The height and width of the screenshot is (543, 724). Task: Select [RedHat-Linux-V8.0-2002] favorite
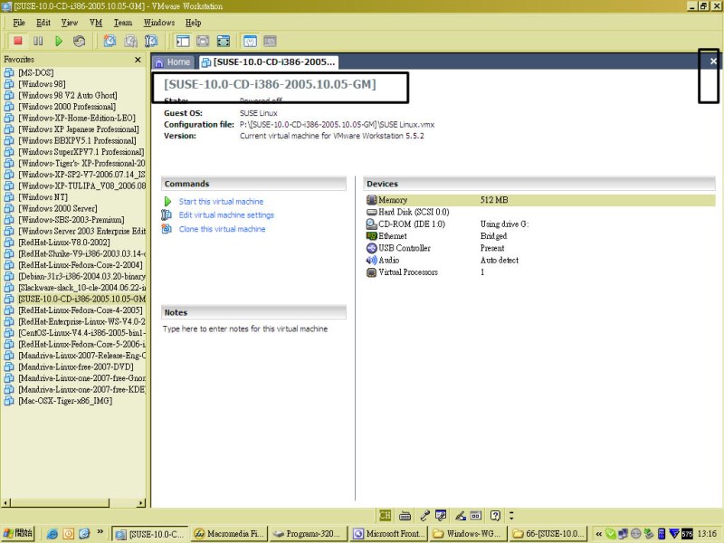click(64, 242)
